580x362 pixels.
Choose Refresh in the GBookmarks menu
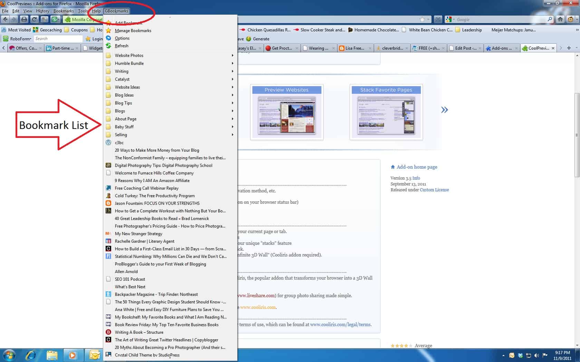coord(122,46)
